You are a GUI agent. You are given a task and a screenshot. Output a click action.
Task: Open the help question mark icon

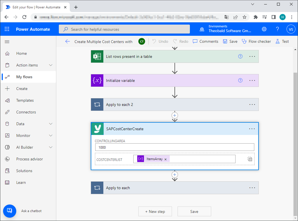[278, 29]
